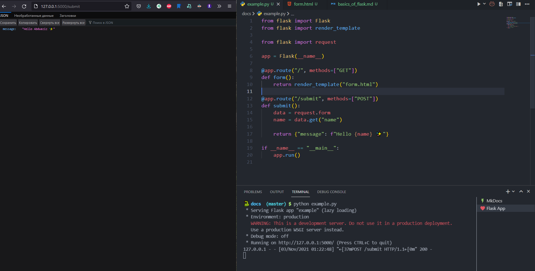Click the browser forward arrow

[14, 6]
